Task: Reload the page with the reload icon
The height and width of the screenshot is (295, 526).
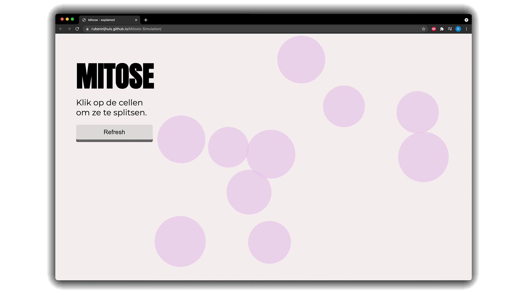Action: [77, 29]
